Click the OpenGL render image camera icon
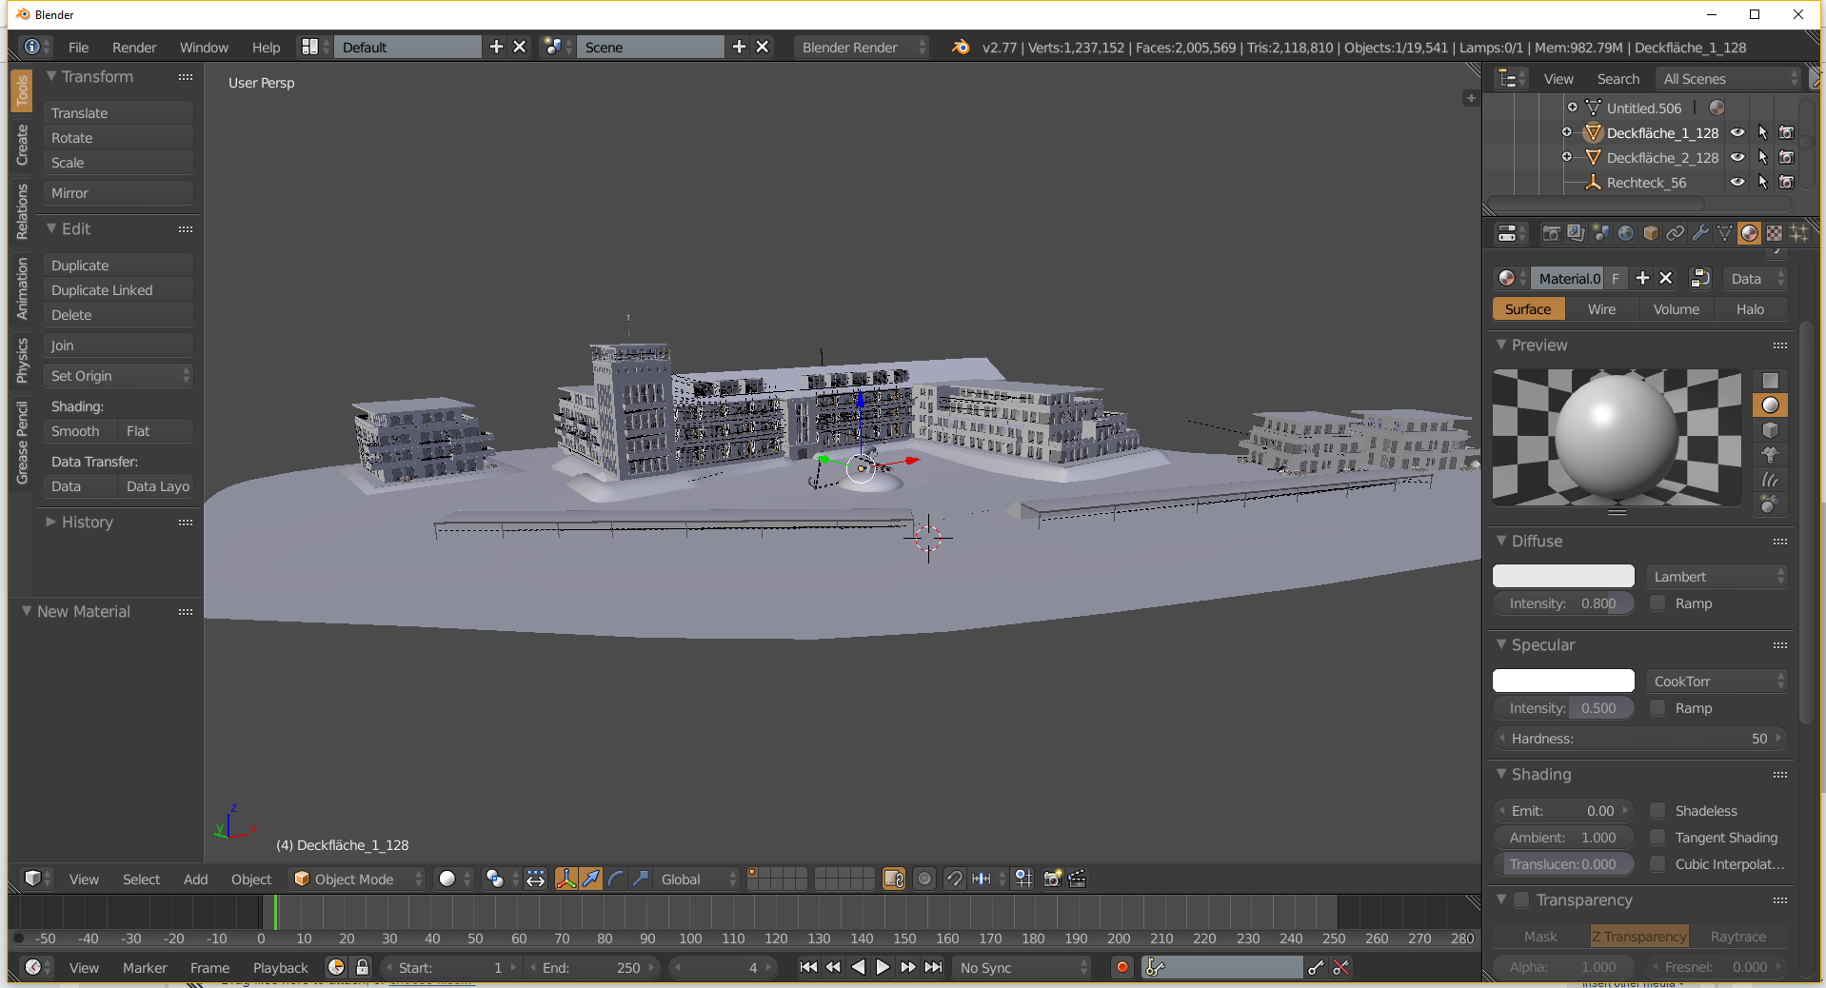 pyautogui.click(x=1052, y=879)
